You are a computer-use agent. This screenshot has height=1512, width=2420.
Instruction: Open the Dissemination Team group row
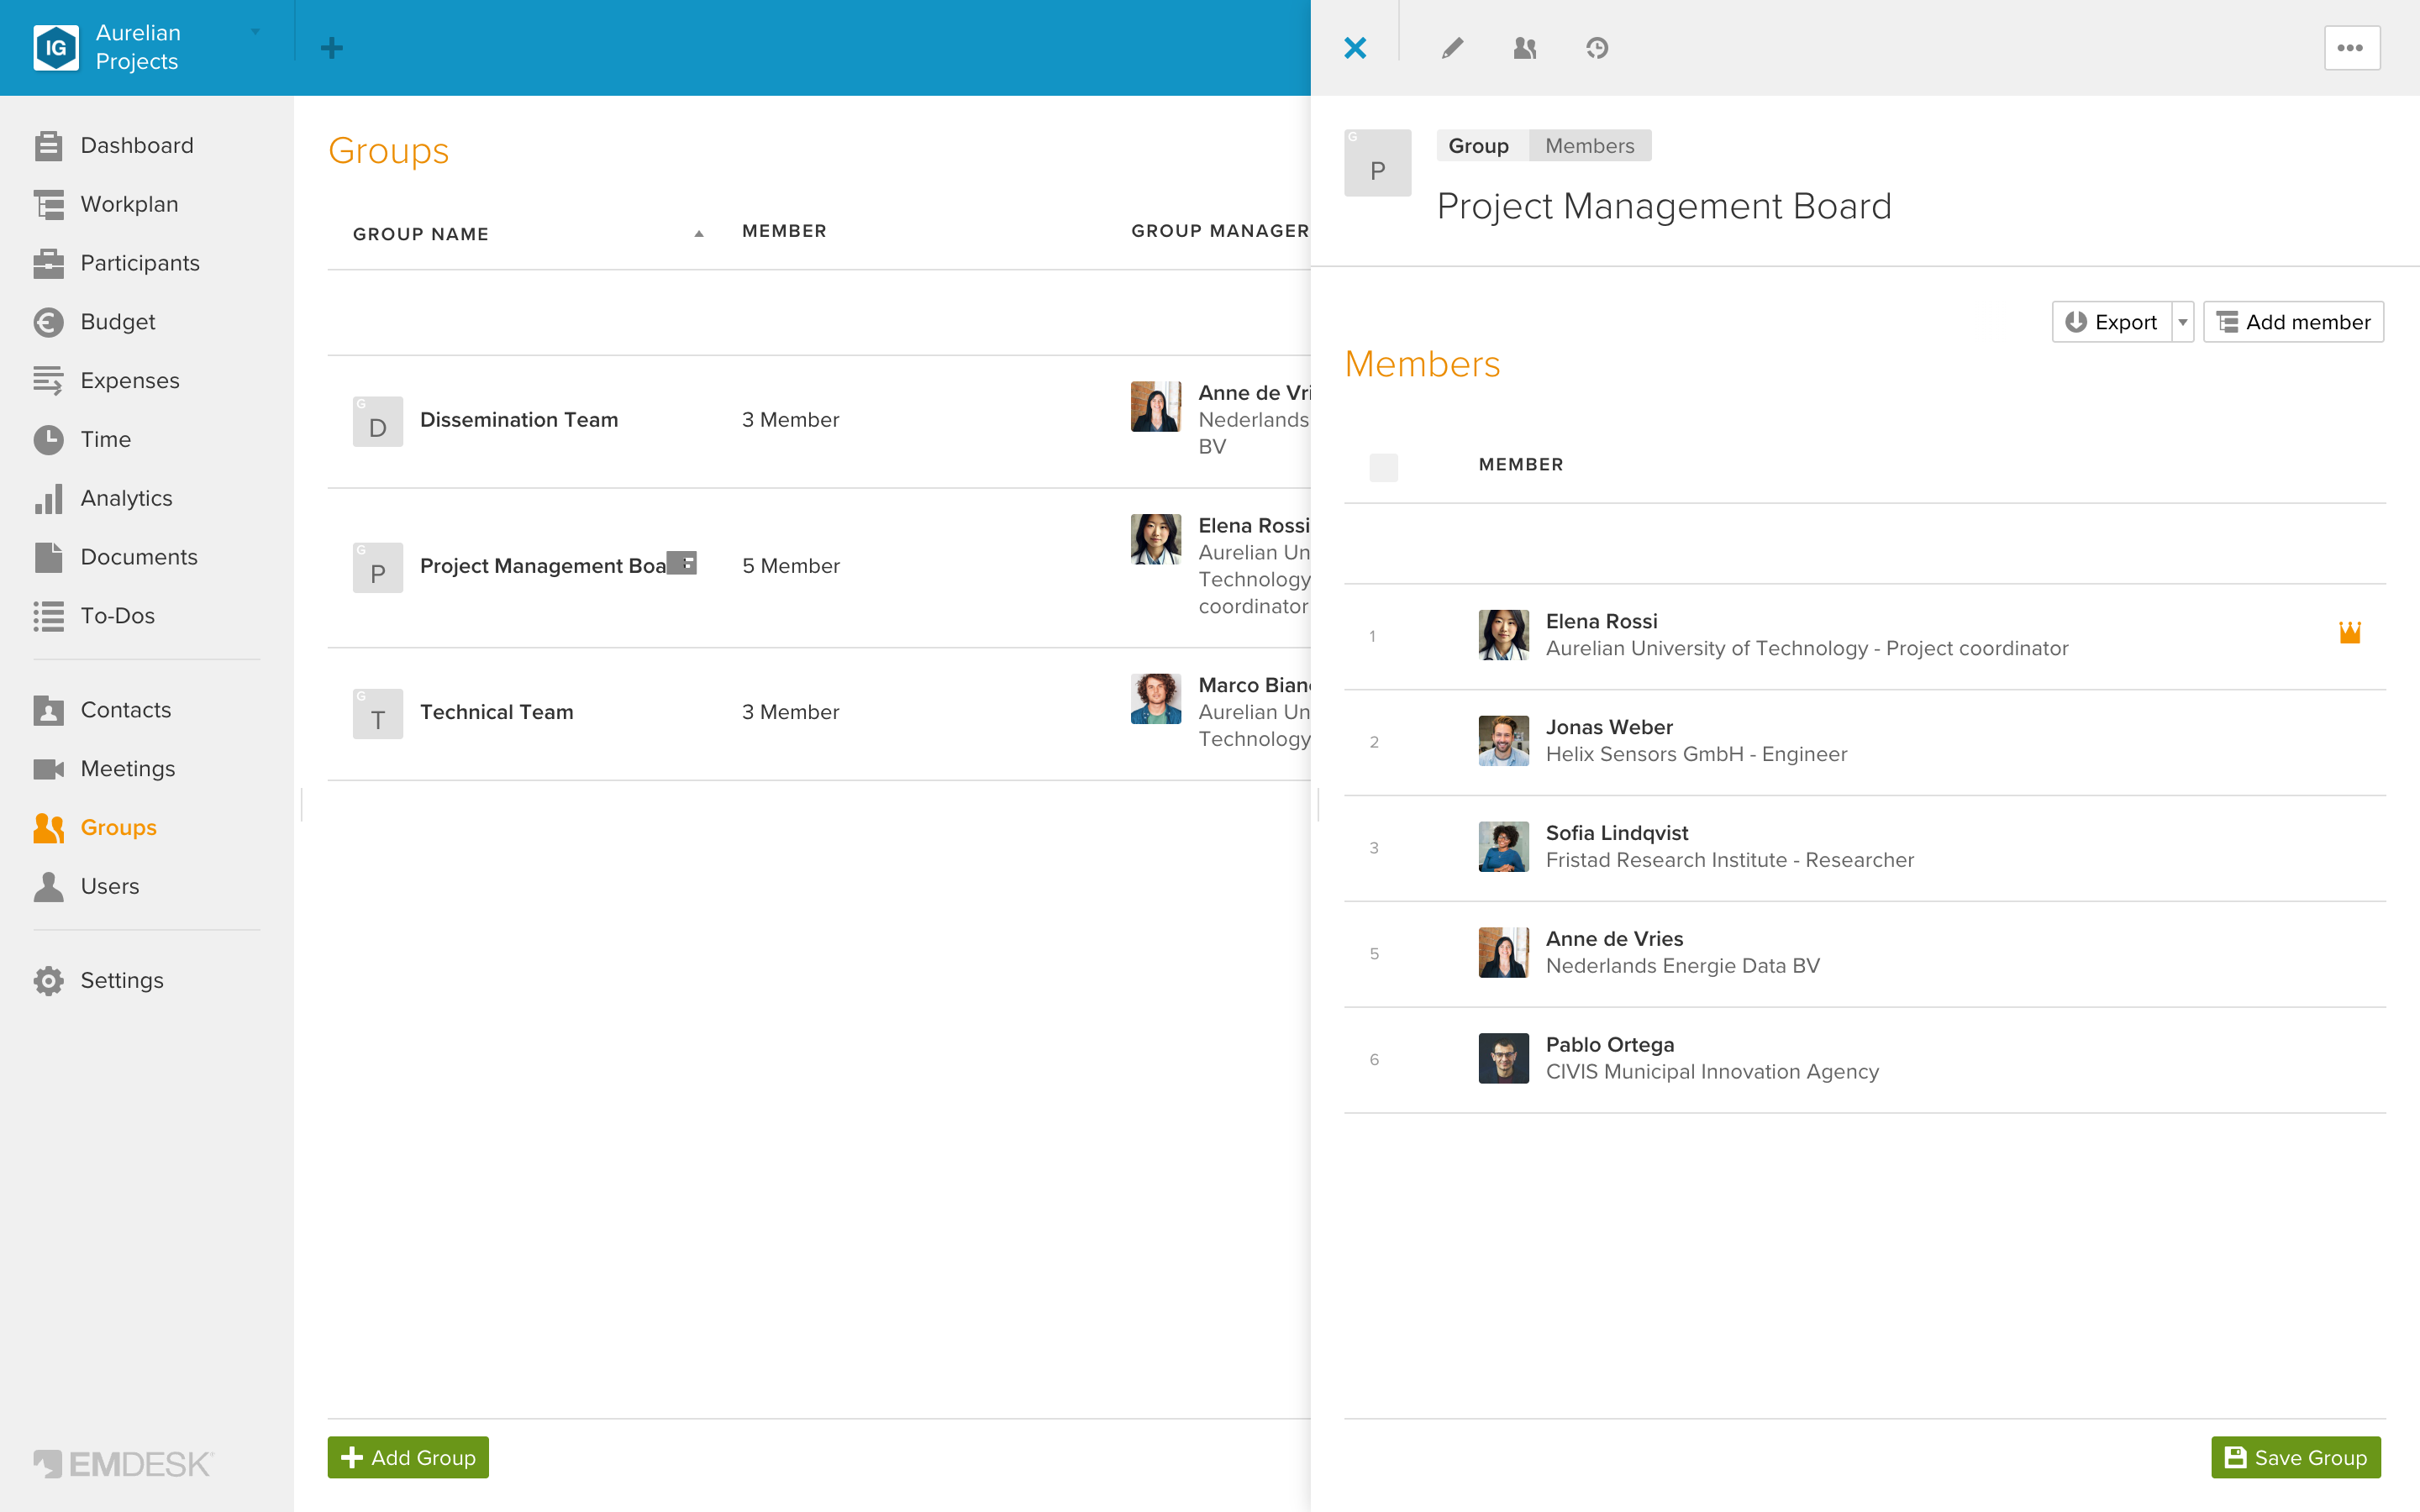818,421
